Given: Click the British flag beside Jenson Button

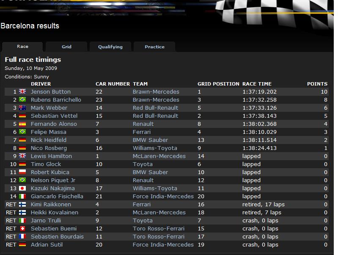Looking at the screenshot, I should tap(22, 91).
